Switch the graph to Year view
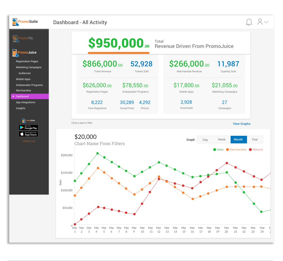 coord(255,139)
